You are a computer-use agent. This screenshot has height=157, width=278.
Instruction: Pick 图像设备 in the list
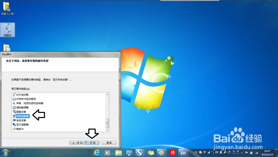pyautogui.click(x=21, y=112)
